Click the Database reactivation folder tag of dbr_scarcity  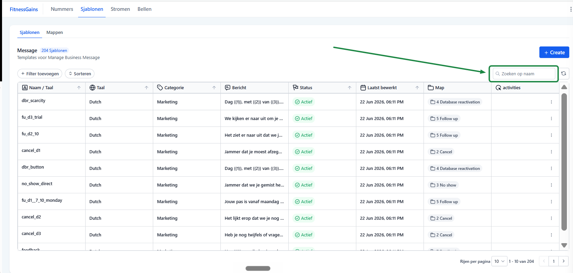click(455, 102)
